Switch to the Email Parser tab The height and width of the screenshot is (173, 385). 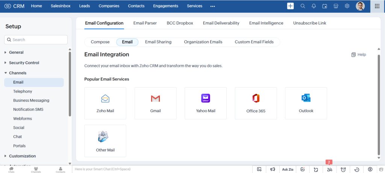pos(145,23)
